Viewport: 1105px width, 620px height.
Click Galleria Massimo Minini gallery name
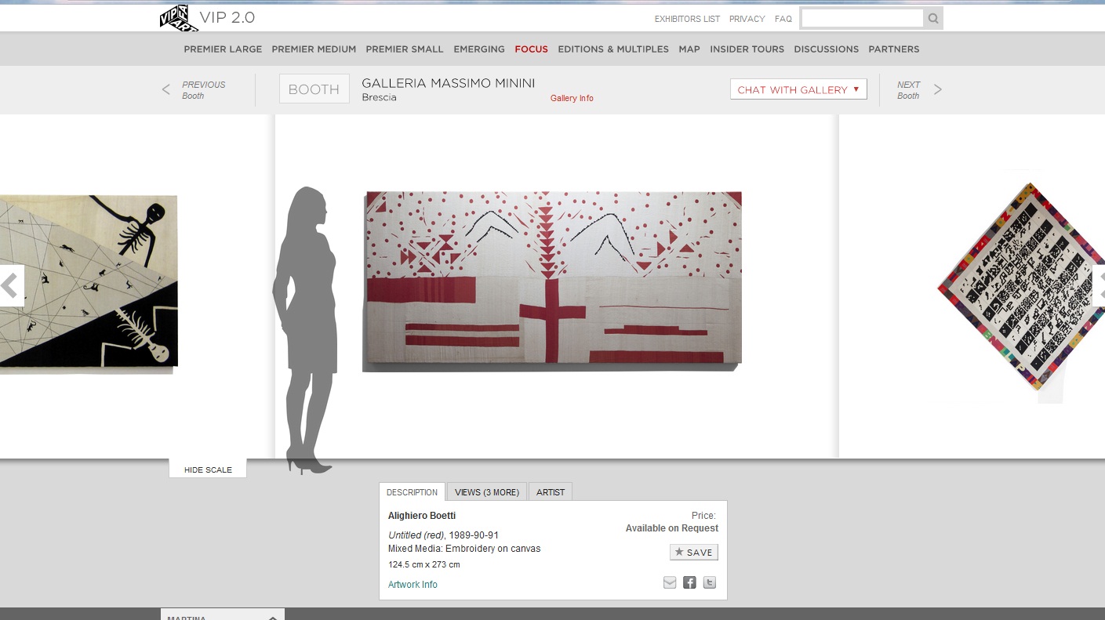pyautogui.click(x=448, y=83)
